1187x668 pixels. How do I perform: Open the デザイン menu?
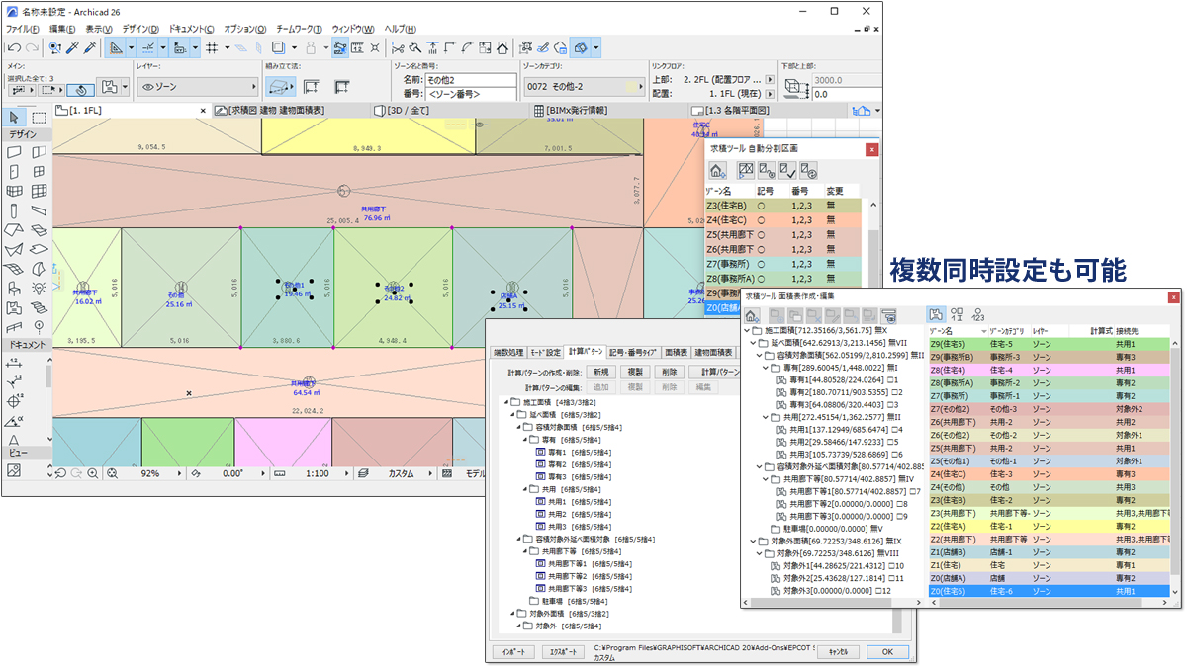pyautogui.click(x=140, y=29)
